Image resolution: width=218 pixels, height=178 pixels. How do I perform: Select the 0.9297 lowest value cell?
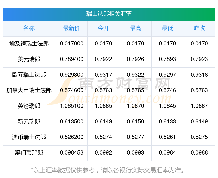coord(167,75)
